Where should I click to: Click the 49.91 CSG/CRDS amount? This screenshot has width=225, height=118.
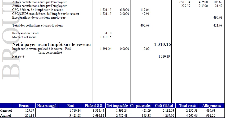(146, 14)
